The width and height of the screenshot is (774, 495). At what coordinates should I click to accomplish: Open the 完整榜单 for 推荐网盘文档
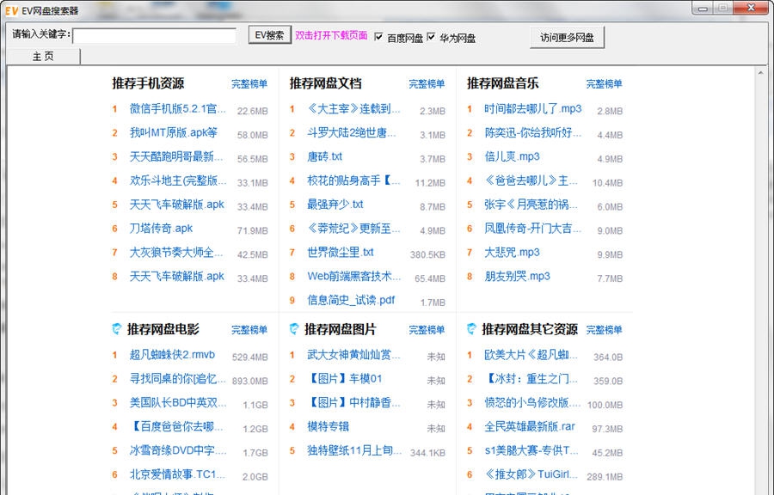[x=427, y=84]
